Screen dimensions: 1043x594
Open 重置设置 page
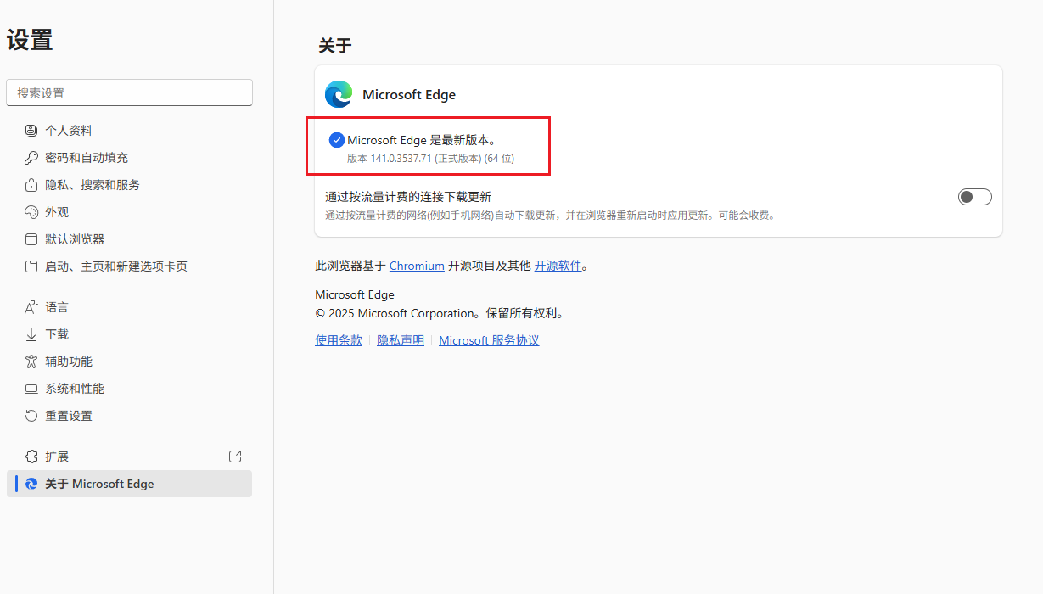[129, 416]
